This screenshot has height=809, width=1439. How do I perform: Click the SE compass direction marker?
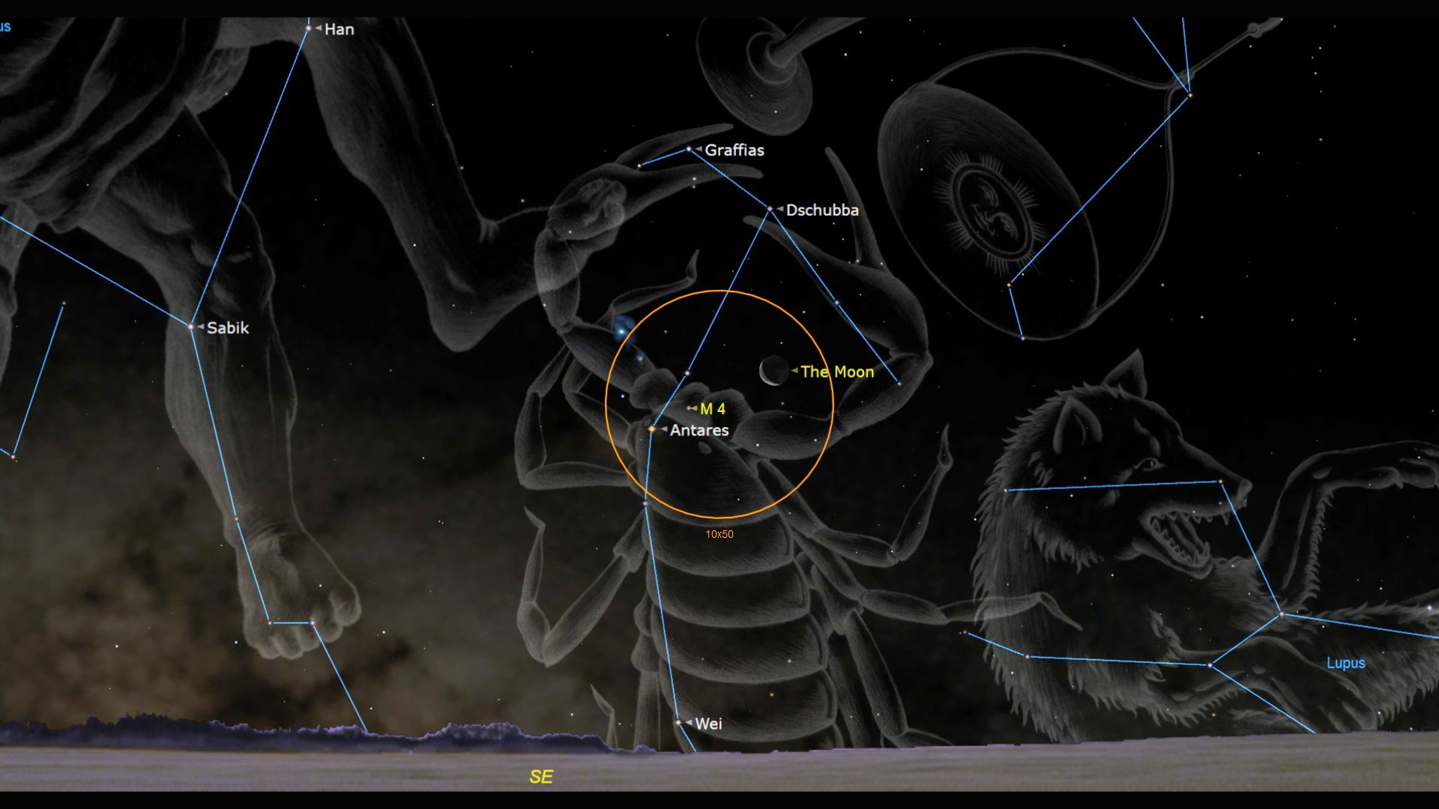point(540,778)
